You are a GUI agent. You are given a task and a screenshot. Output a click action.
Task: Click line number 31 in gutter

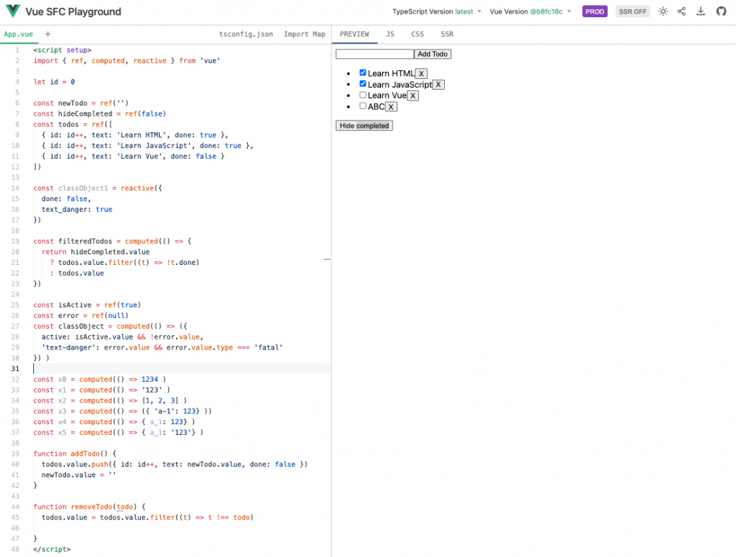pos(16,368)
